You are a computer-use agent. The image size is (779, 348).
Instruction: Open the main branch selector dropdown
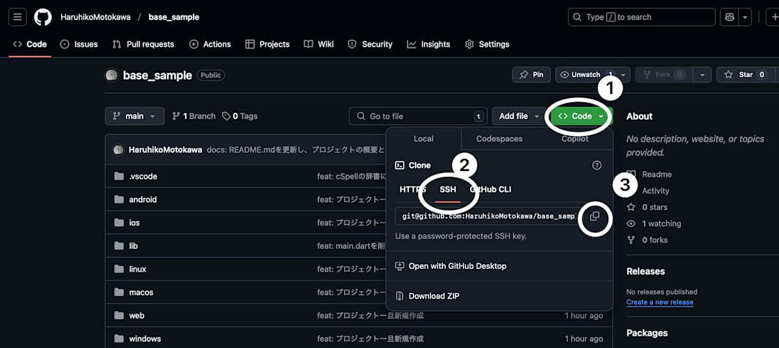pyautogui.click(x=134, y=116)
